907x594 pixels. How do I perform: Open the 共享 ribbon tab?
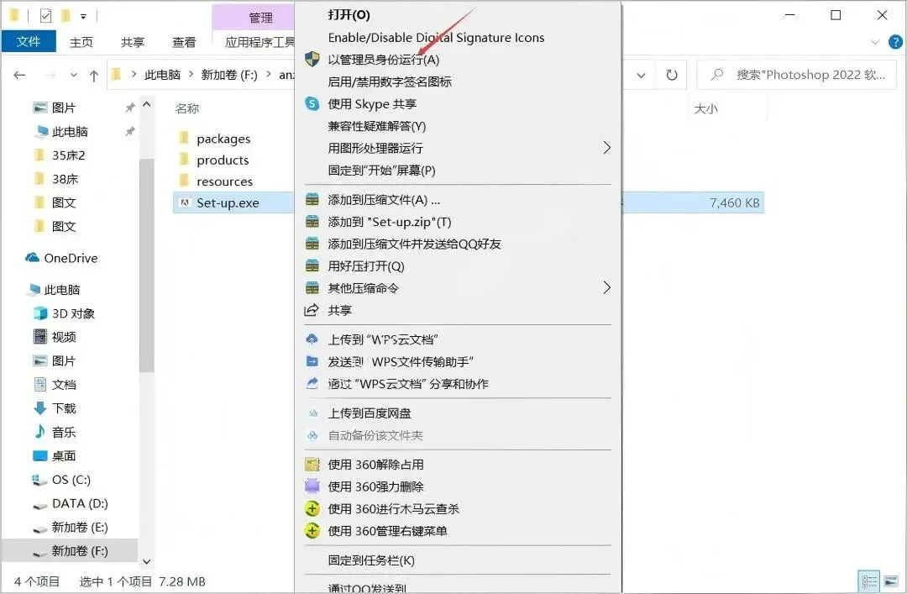click(133, 42)
